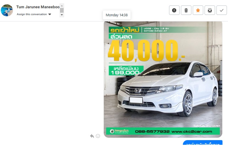Reply to car image message arrow
This screenshot has height=147, width=228.
(92, 136)
